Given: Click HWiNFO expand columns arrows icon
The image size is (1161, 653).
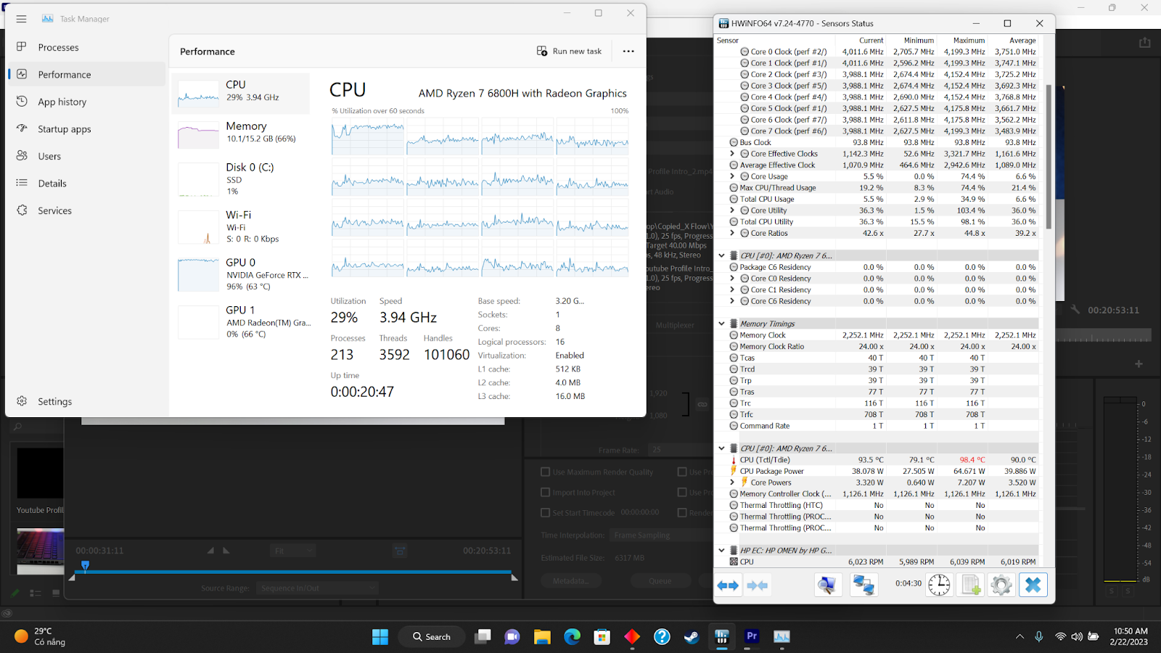Looking at the screenshot, I should [728, 586].
